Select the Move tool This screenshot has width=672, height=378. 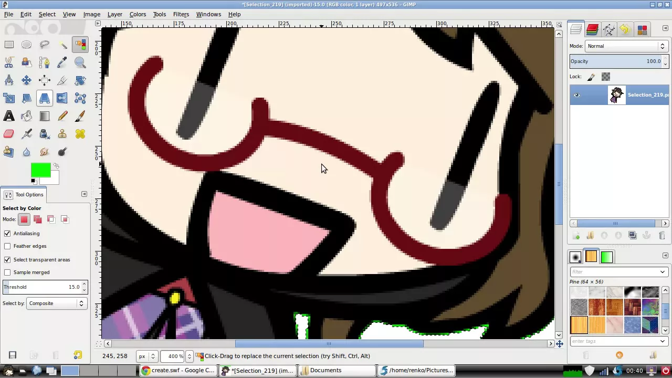coord(27,80)
